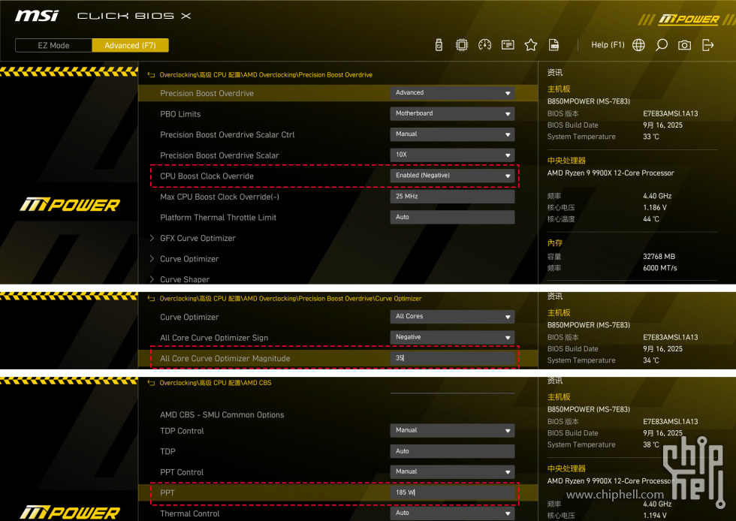Click the PPT value field showing 185 W
This screenshot has height=521, width=736.
pos(452,492)
